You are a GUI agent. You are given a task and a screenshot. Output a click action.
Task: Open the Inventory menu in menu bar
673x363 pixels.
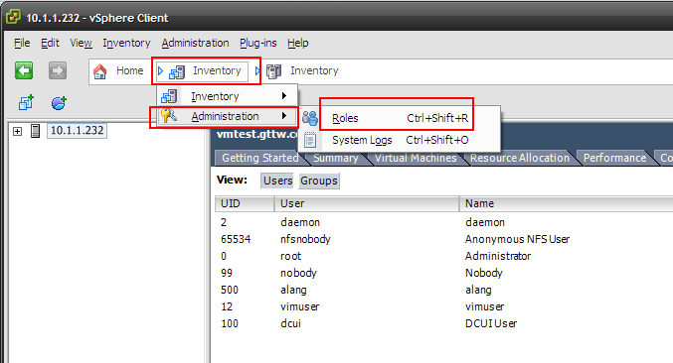[126, 43]
